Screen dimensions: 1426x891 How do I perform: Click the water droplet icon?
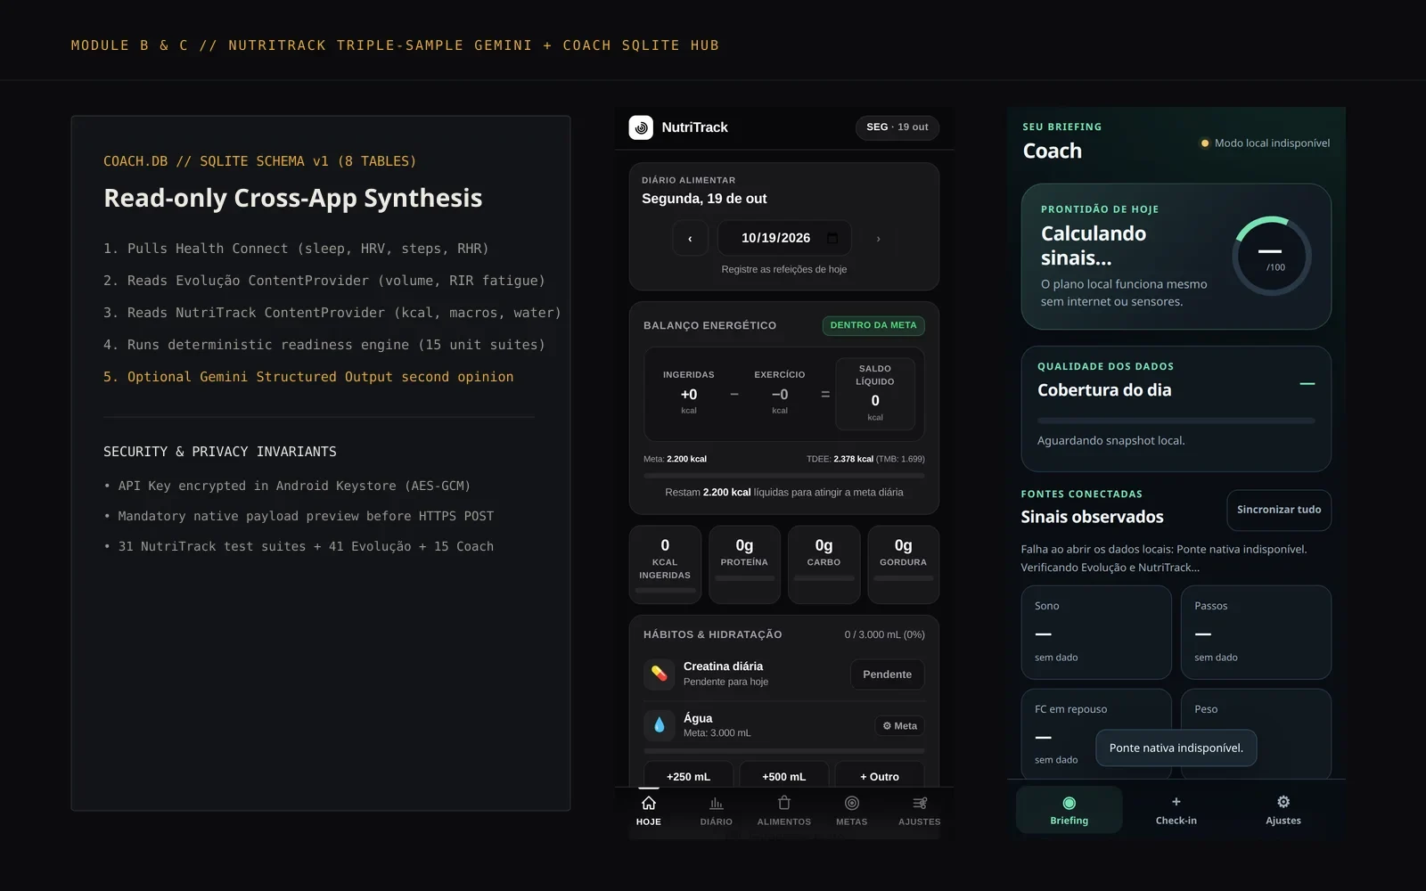tap(659, 725)
